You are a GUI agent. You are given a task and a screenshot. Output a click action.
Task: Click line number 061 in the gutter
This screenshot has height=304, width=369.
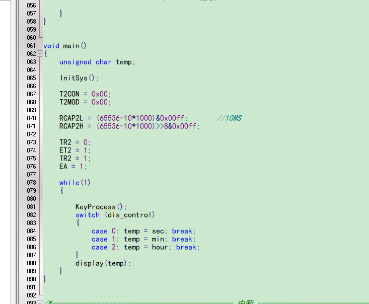tap(31, 46)
